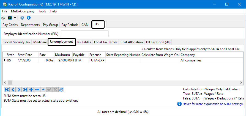Open the Pay Periods tab
Viewport: 246px width, 116px height.
tap(70, 25)
